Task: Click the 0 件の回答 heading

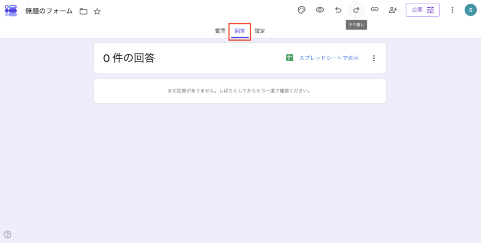Action: coord(129,58)
